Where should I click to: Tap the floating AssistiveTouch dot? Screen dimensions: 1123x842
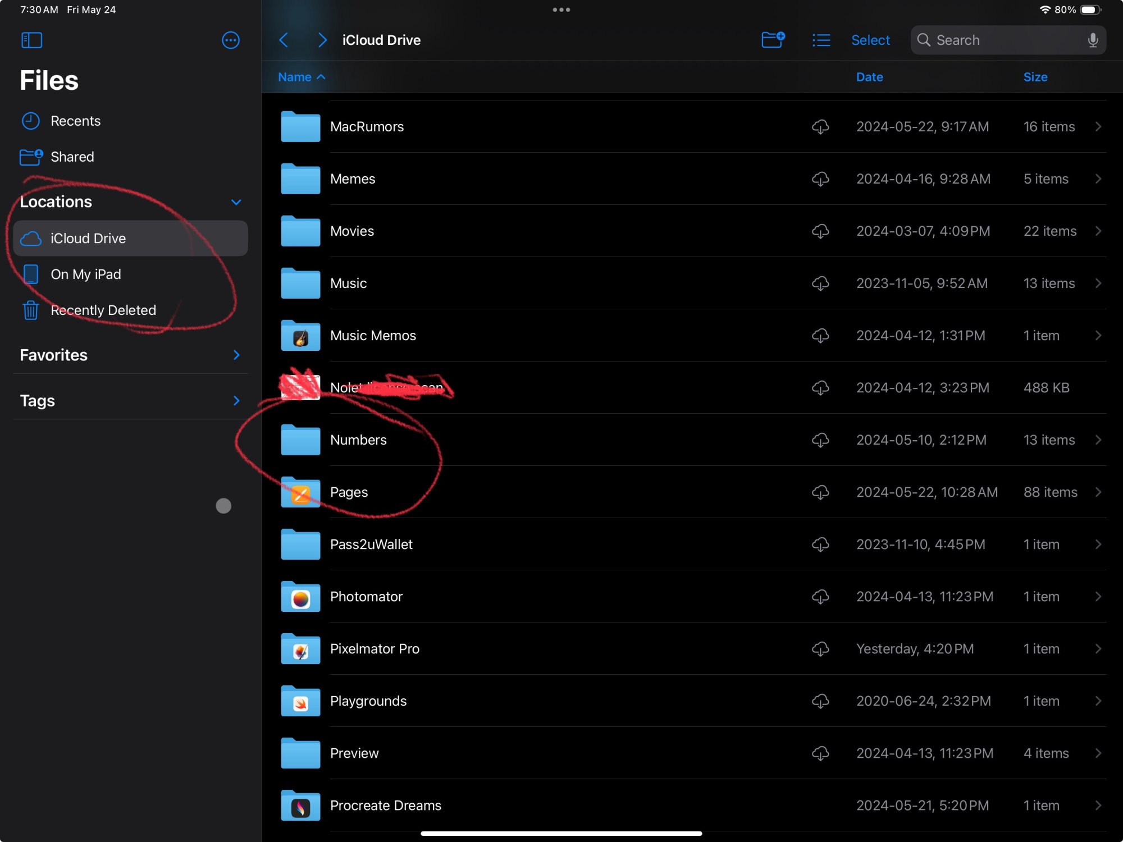[x=223, y=506]
